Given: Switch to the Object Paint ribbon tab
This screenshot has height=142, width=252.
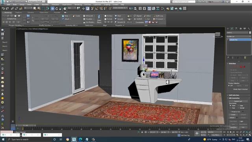Looking at the screenshot, I should tap(44, 12).
